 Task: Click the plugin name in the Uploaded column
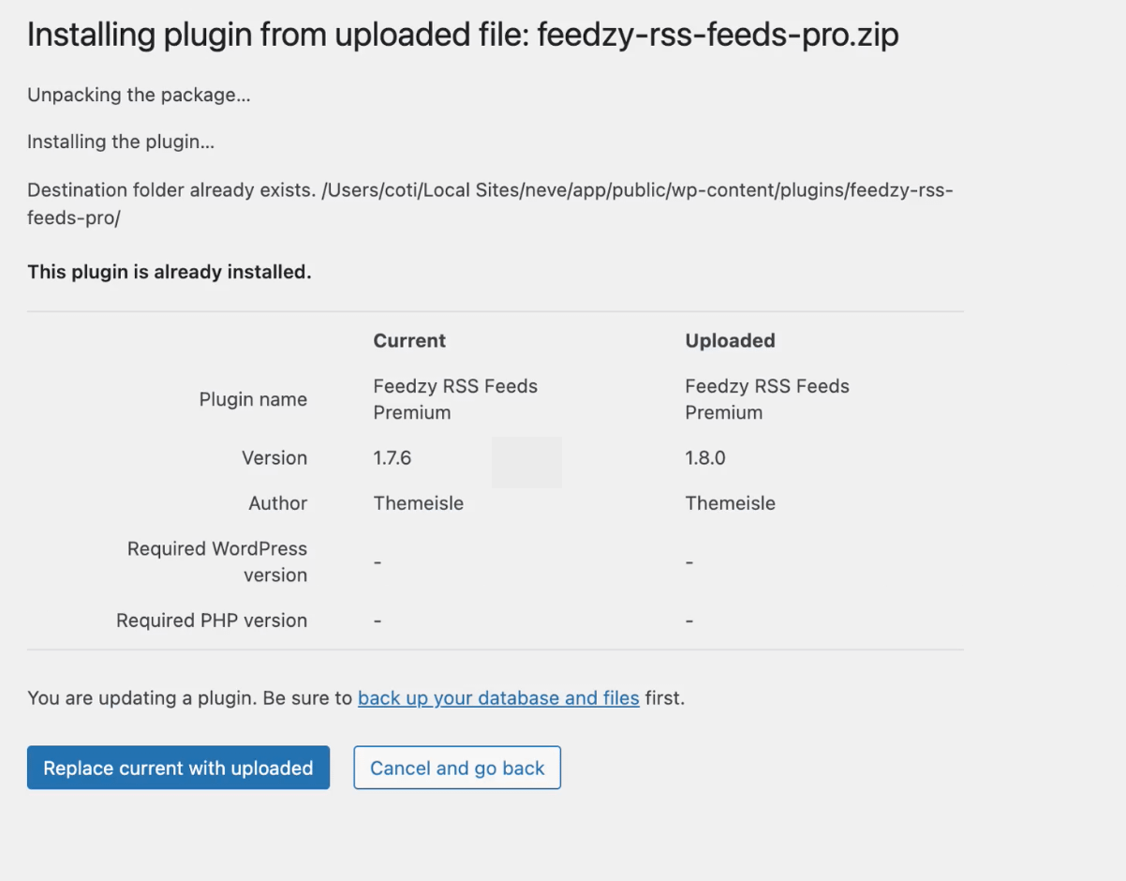point(767,399)
